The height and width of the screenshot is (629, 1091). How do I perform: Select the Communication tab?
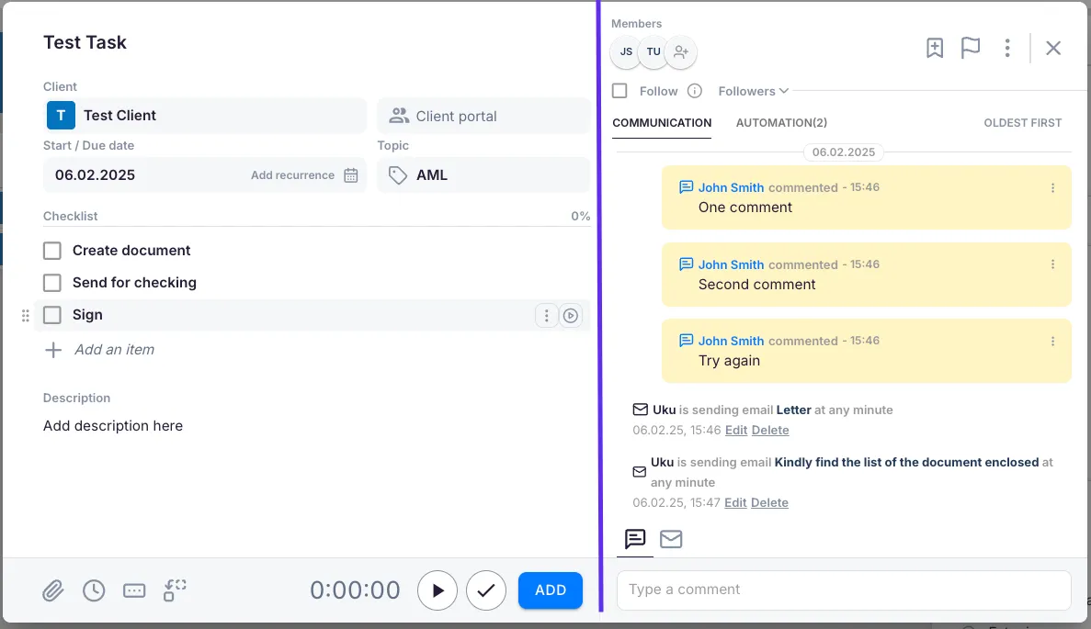[662, 122]
